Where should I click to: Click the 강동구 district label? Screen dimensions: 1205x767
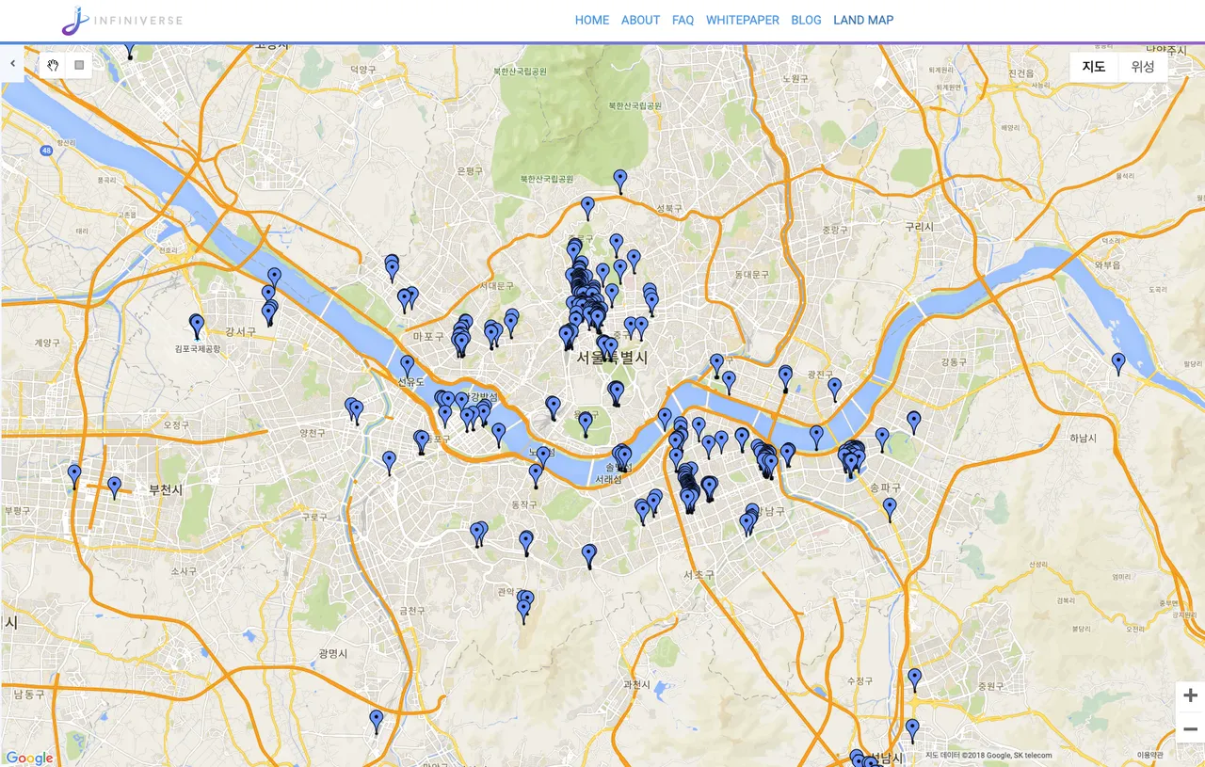tap(954, 361)
